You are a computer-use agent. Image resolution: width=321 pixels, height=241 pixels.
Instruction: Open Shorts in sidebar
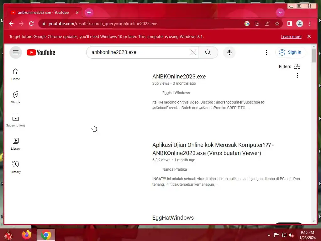tap(16, 98)
